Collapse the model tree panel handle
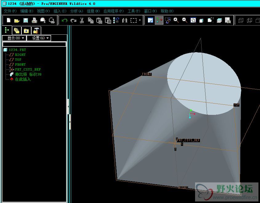The width and height of the screenshot is (260, 203). tap(68, 106)
